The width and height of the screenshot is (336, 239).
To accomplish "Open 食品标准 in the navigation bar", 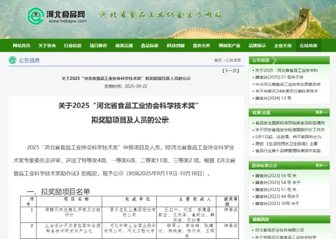I will click(149, 46).
